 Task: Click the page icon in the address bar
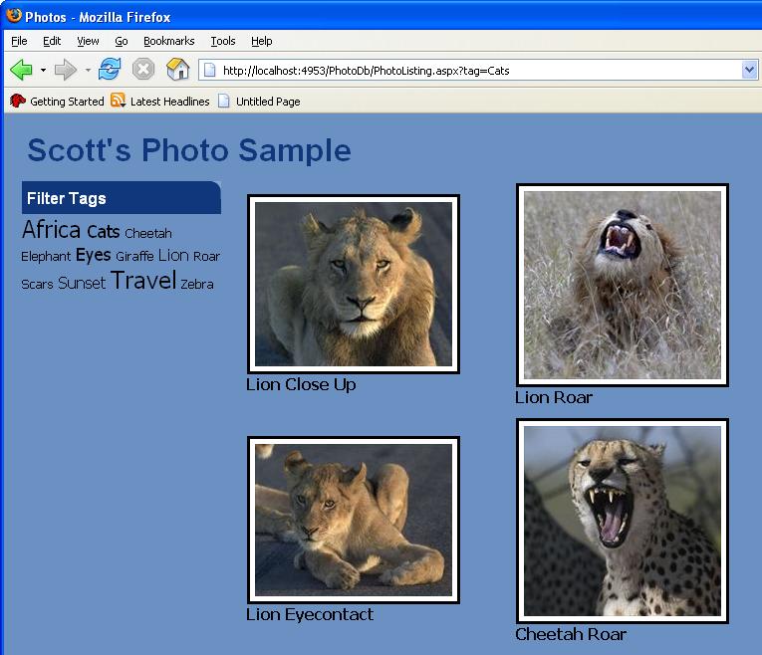pos(209,71)
